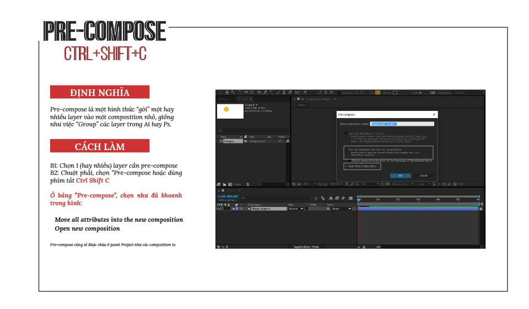This screenshot has height=309, width=529.
Task: Click Cancel in the Pre-compose dialog
Action: point(423,175)
